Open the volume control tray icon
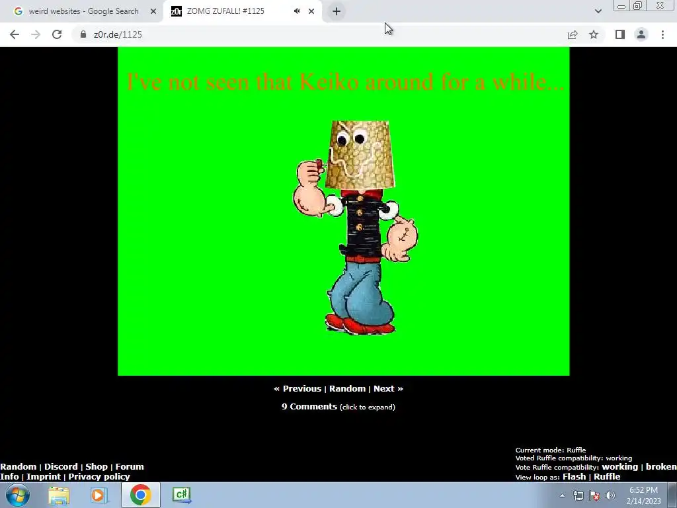677x508 pixels. (610, 495)
